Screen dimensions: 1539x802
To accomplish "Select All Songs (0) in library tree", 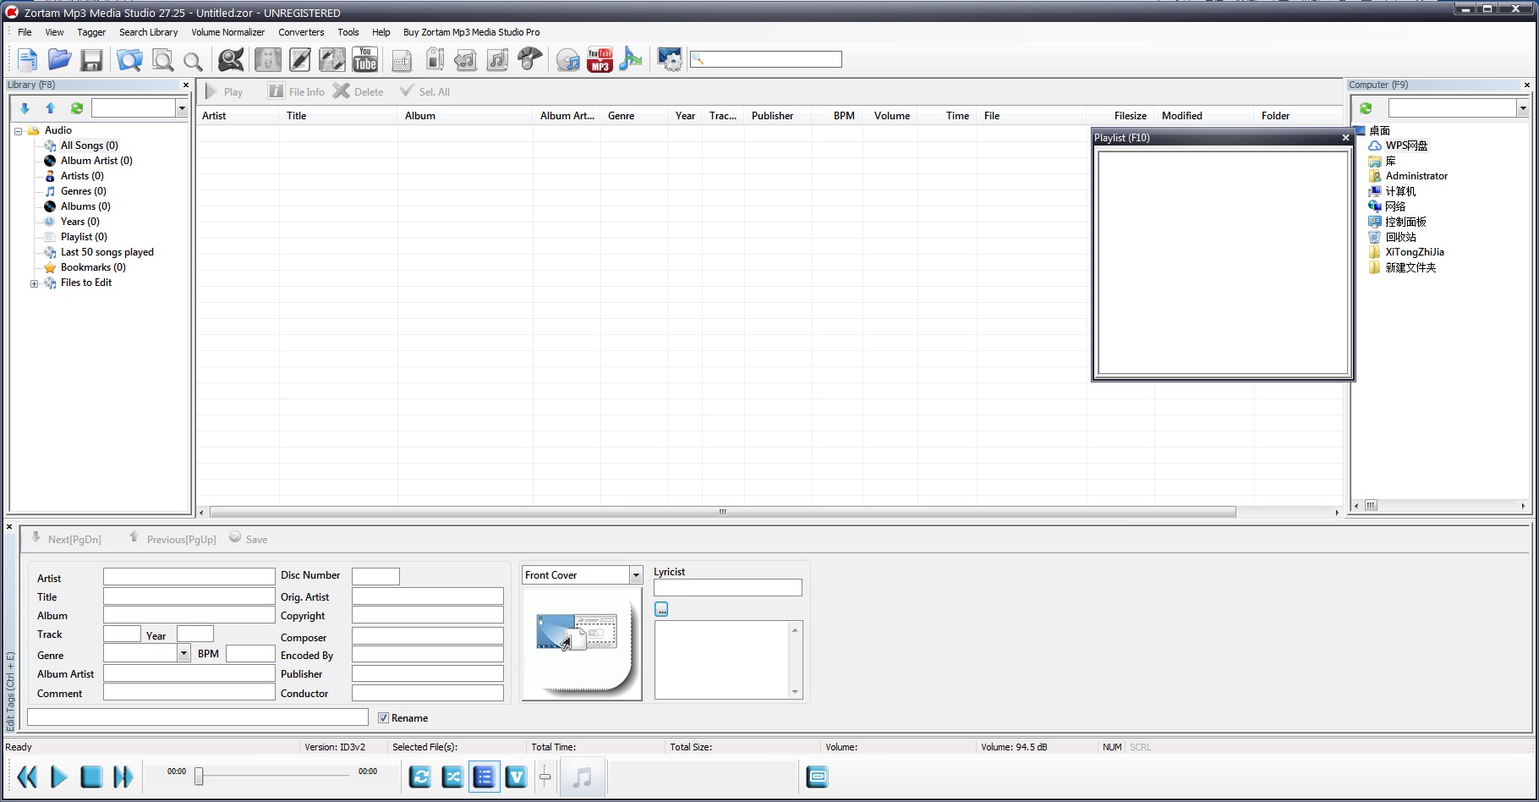I will tap(89, 146).
